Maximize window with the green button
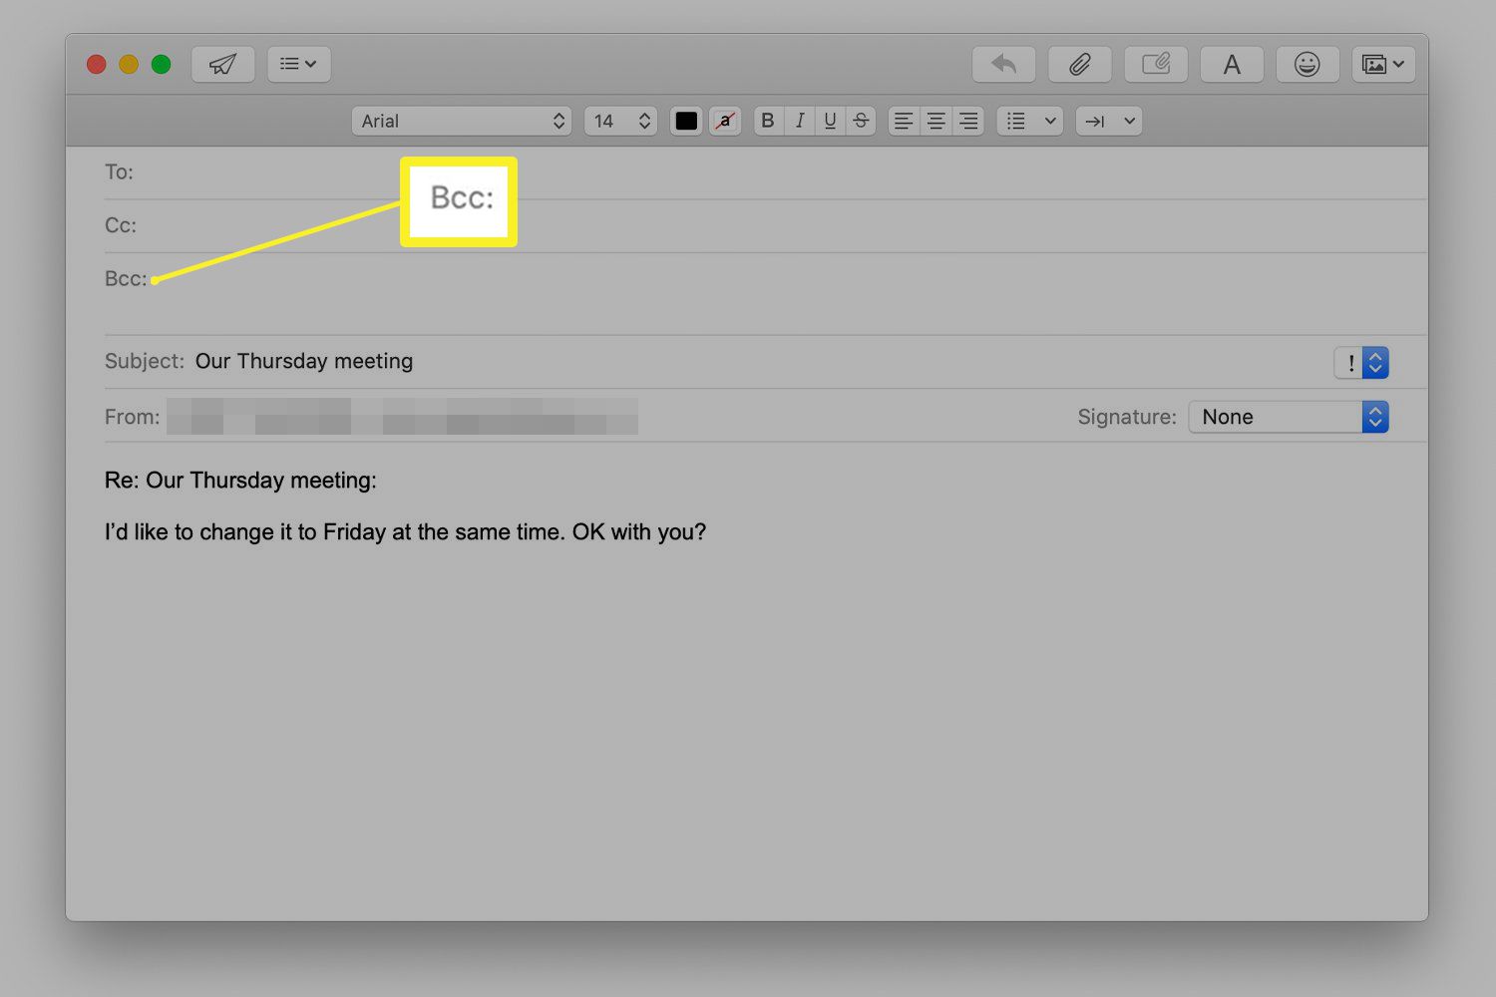Image resolution: width=1496 pixels, height=997 pixels. tap(161, 64)
